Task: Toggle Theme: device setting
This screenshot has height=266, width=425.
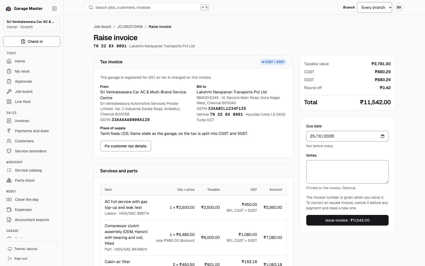Action: tap(23, 249)
